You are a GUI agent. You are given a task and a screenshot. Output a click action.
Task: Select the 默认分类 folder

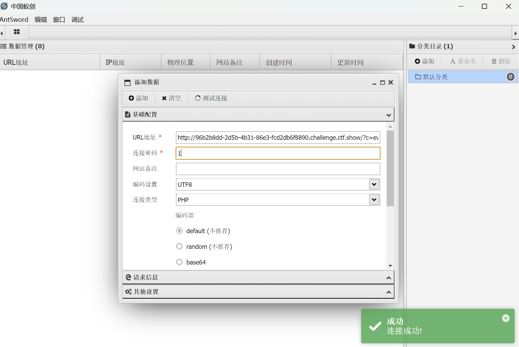click(x=463, y=77)
